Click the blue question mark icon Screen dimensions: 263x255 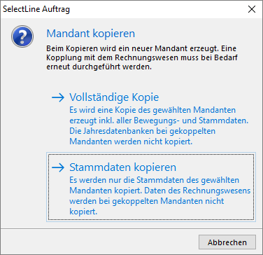(x=22, y=36)
